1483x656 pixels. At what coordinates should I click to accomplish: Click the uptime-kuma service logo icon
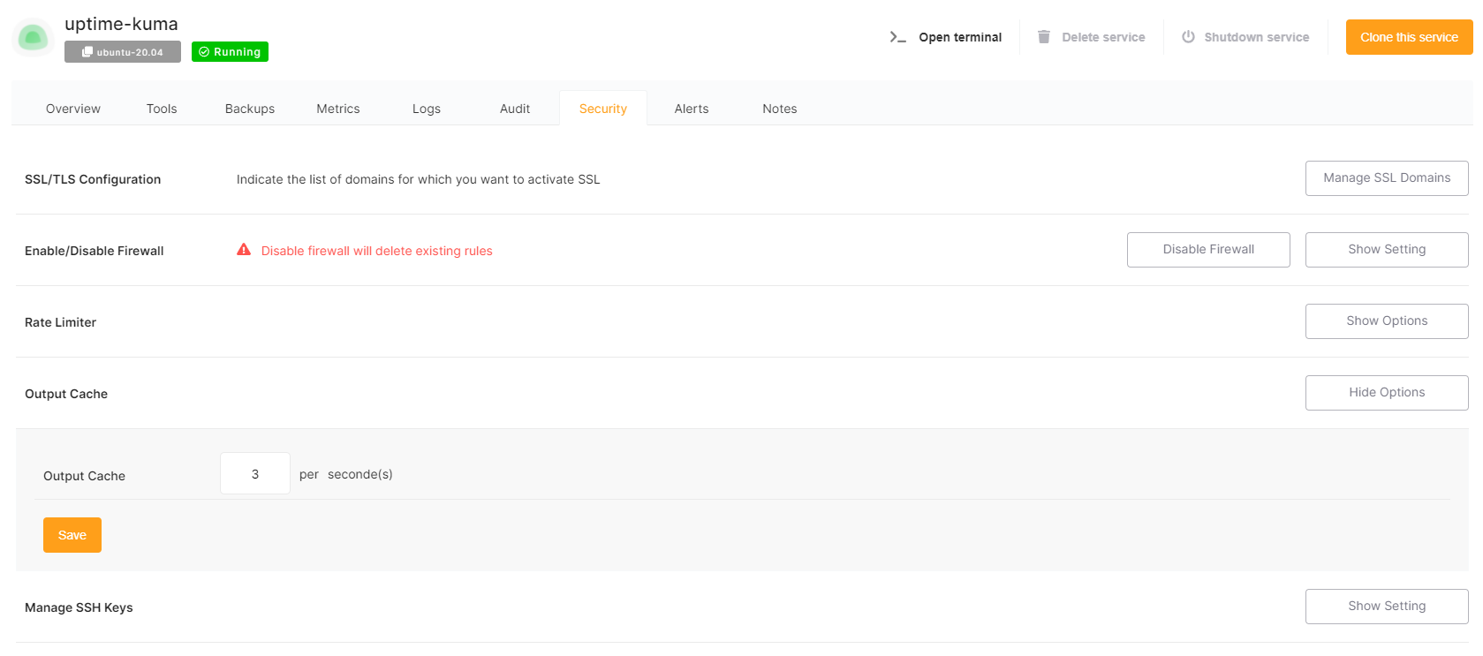34,37
